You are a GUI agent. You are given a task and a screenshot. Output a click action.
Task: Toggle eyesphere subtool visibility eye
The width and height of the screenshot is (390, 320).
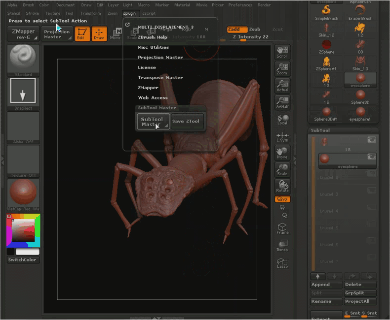point(371,157)
